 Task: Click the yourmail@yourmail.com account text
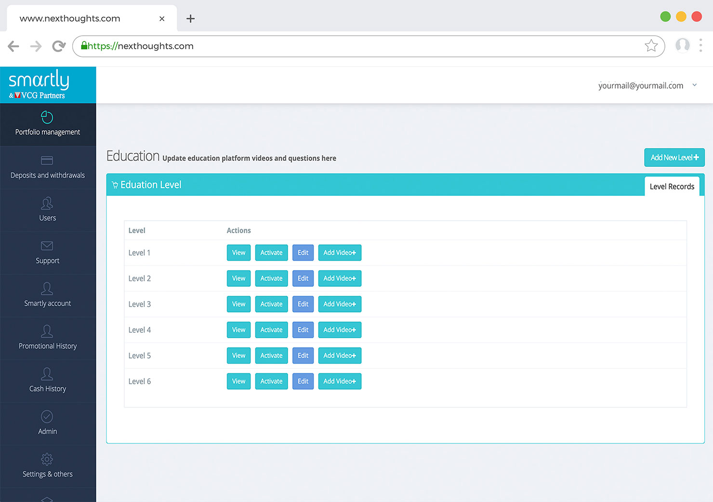click(641, 85)
